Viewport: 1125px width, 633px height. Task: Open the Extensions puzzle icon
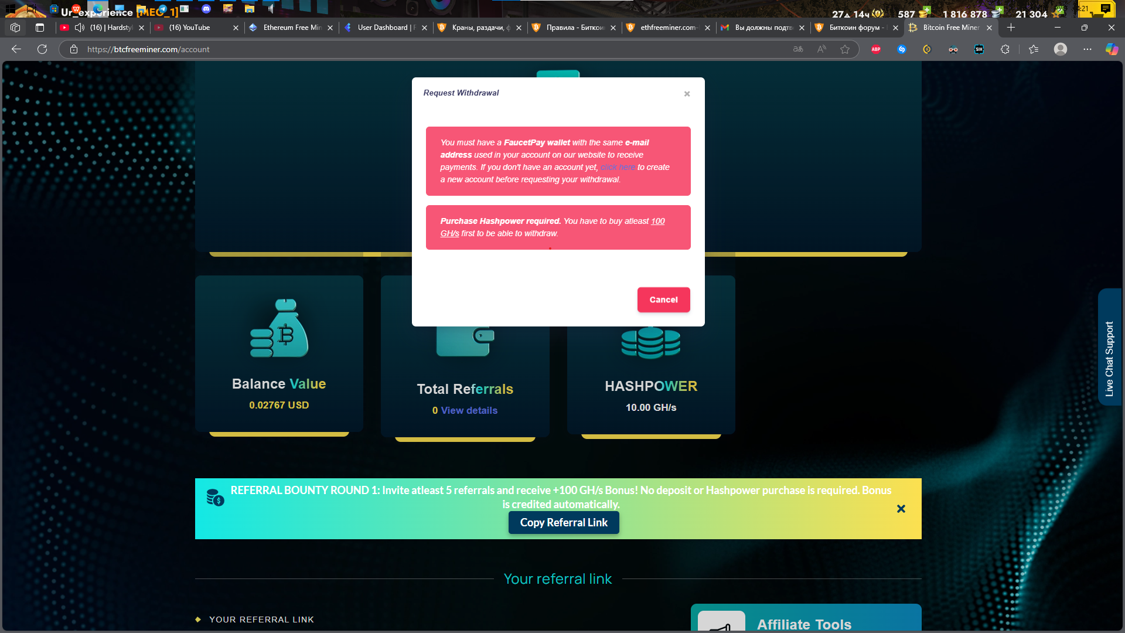pos(1005,49)
